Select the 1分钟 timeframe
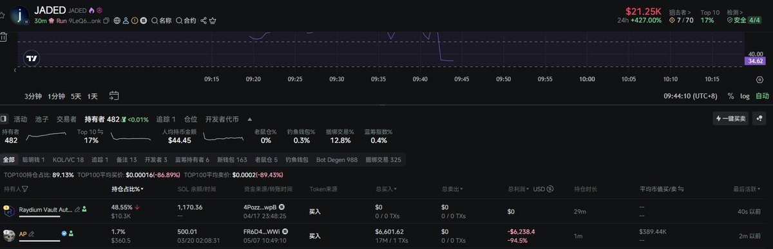The width and height of the screenshot is (773, 249). [x=56, y=96]
